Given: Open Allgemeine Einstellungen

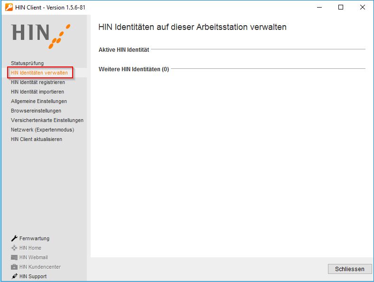Looking at the screenshot, I should [39, 101].
